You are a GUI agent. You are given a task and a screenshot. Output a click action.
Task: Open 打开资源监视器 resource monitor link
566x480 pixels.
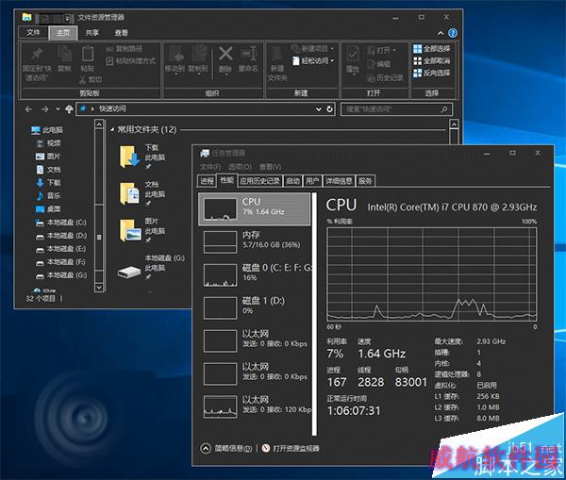tap(291, 448)
